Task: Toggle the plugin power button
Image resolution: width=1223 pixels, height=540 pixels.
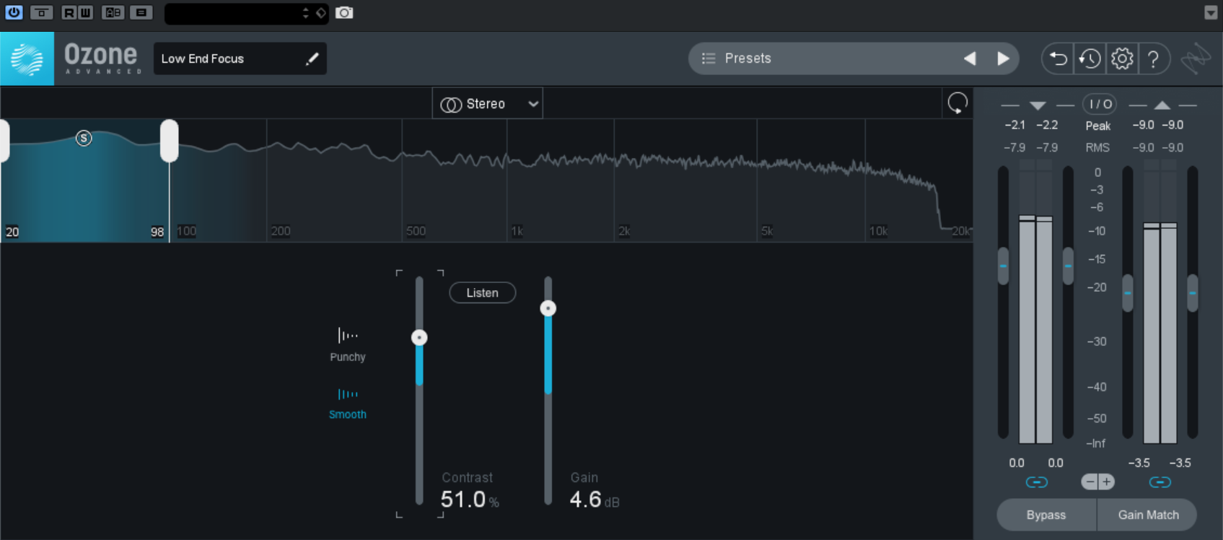Action: (x=14, y=12)
